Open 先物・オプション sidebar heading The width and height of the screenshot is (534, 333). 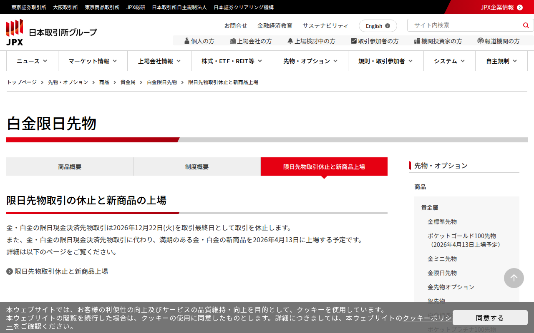pyautogui.click(x=441, y=166)
